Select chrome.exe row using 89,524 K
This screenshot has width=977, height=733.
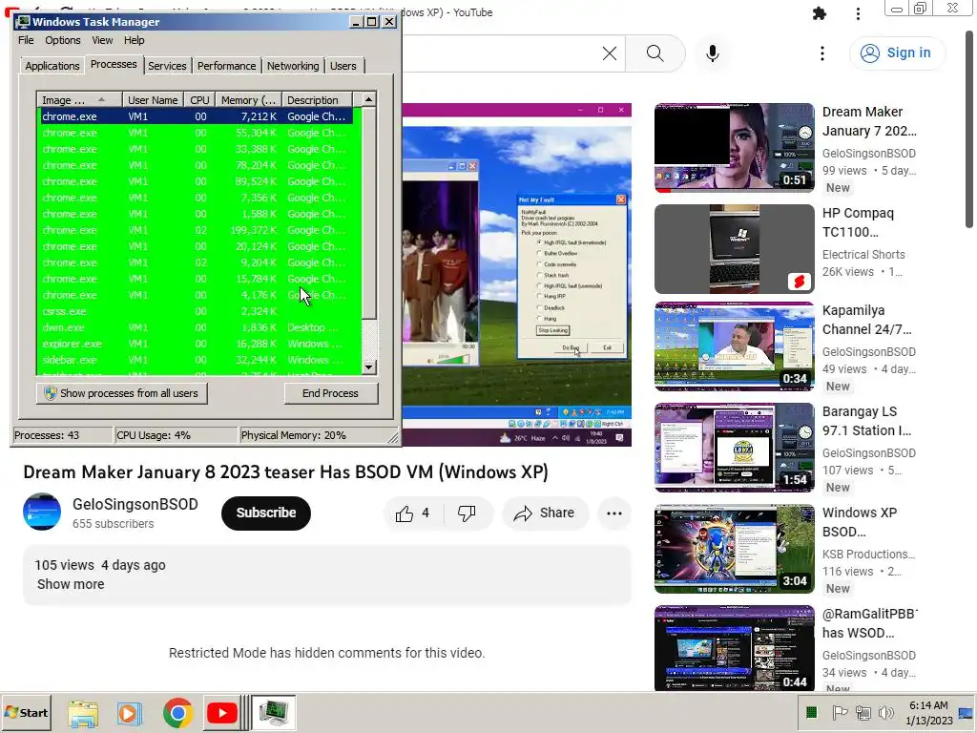coord(199,182)
